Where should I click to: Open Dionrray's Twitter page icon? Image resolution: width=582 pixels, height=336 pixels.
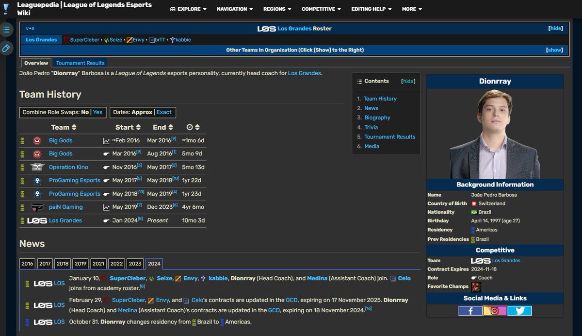point(519,311)
